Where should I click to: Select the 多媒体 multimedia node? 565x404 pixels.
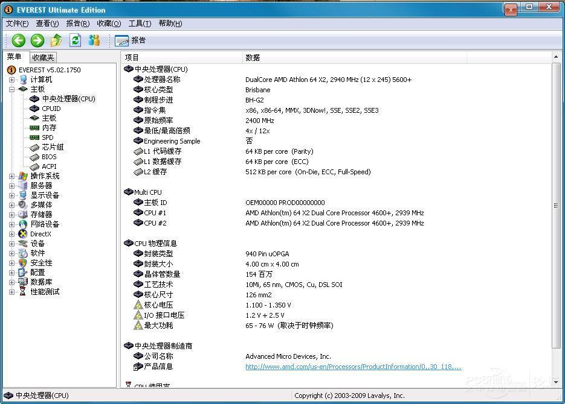click(x=41, y=205)
